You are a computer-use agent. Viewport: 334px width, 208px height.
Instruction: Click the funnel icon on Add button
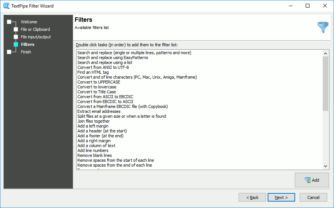[308, 180]
